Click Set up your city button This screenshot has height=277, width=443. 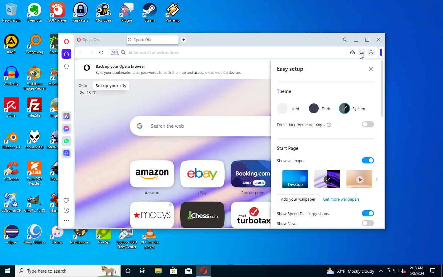pos(111,86)
